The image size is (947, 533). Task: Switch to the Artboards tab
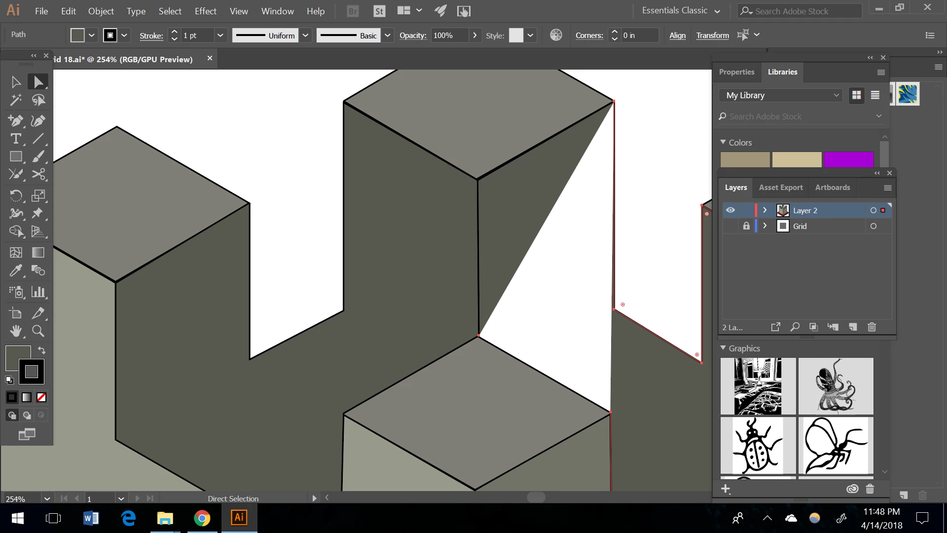832,188
